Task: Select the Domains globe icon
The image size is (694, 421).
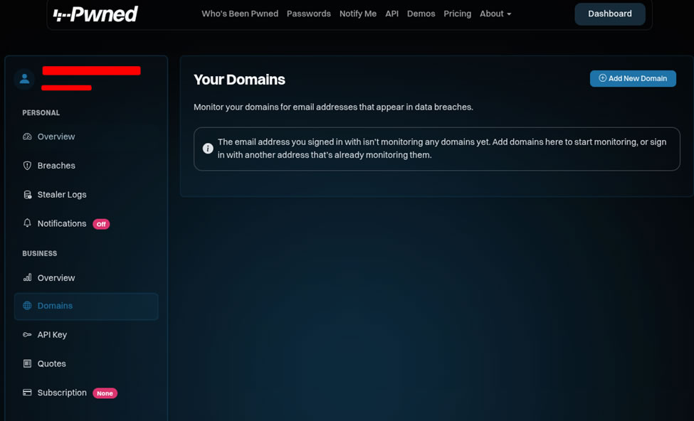Action: tap(26, 305)
